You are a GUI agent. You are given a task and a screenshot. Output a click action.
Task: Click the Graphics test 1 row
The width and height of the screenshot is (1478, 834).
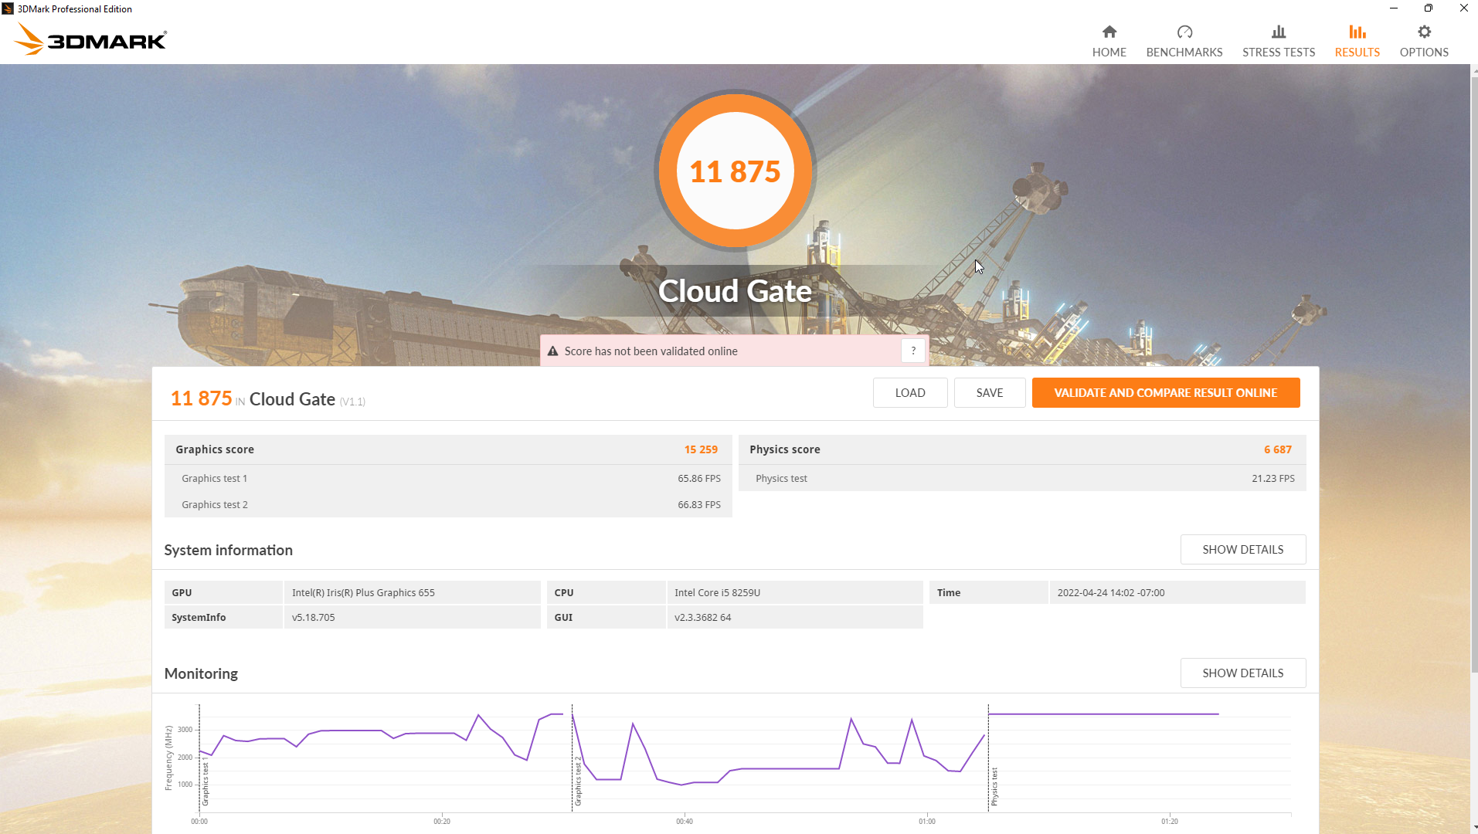coord(448,478)
